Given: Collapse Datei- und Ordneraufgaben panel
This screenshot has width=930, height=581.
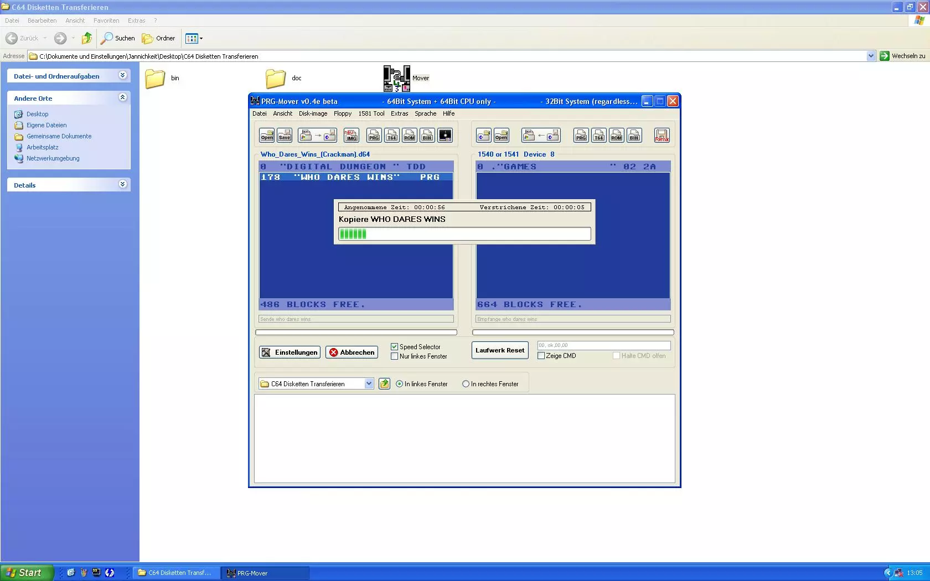Looking at the screenshot, I should 123,75.
